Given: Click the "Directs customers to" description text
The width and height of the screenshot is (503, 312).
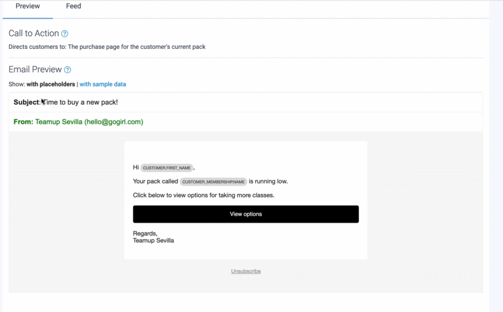Looking at the screenshot, I should click(107, 47).
